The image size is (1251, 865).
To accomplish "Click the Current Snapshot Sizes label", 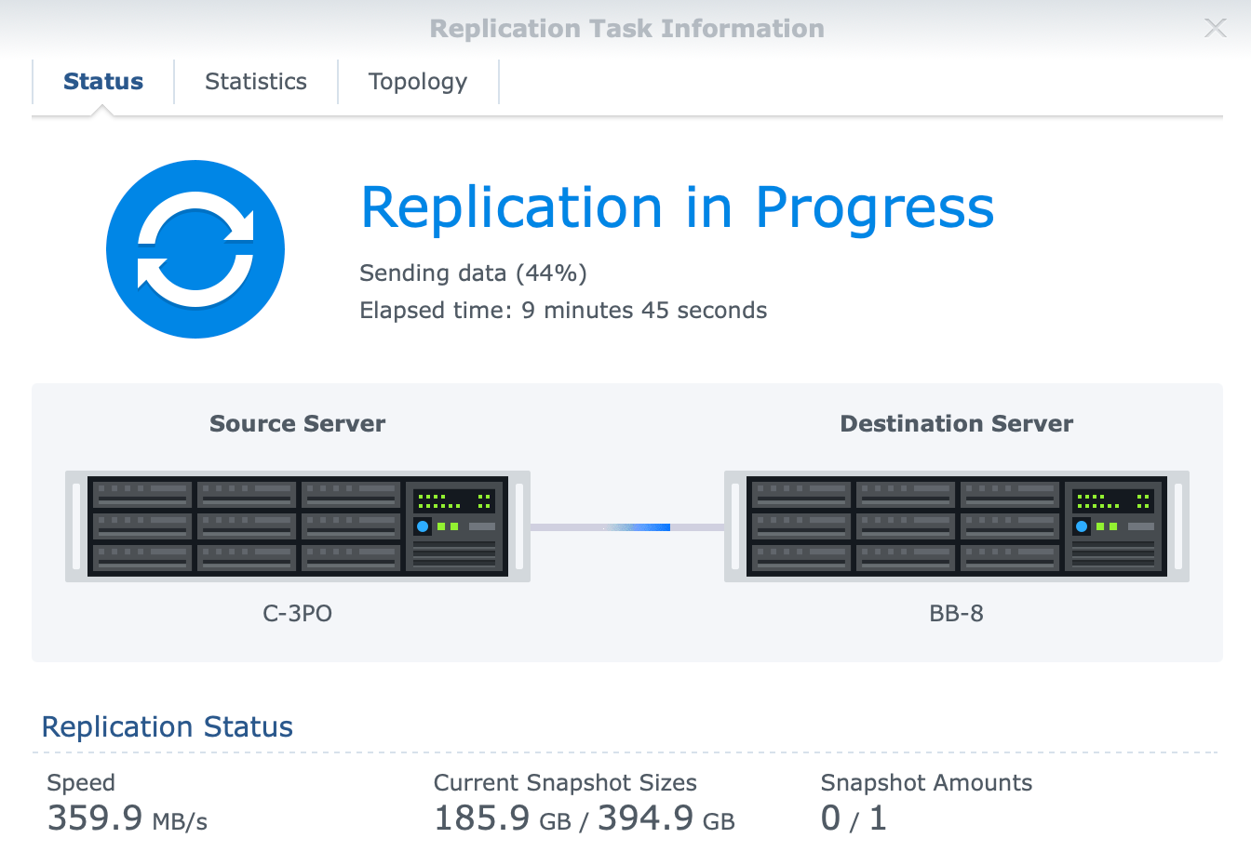I will point(565,783).
